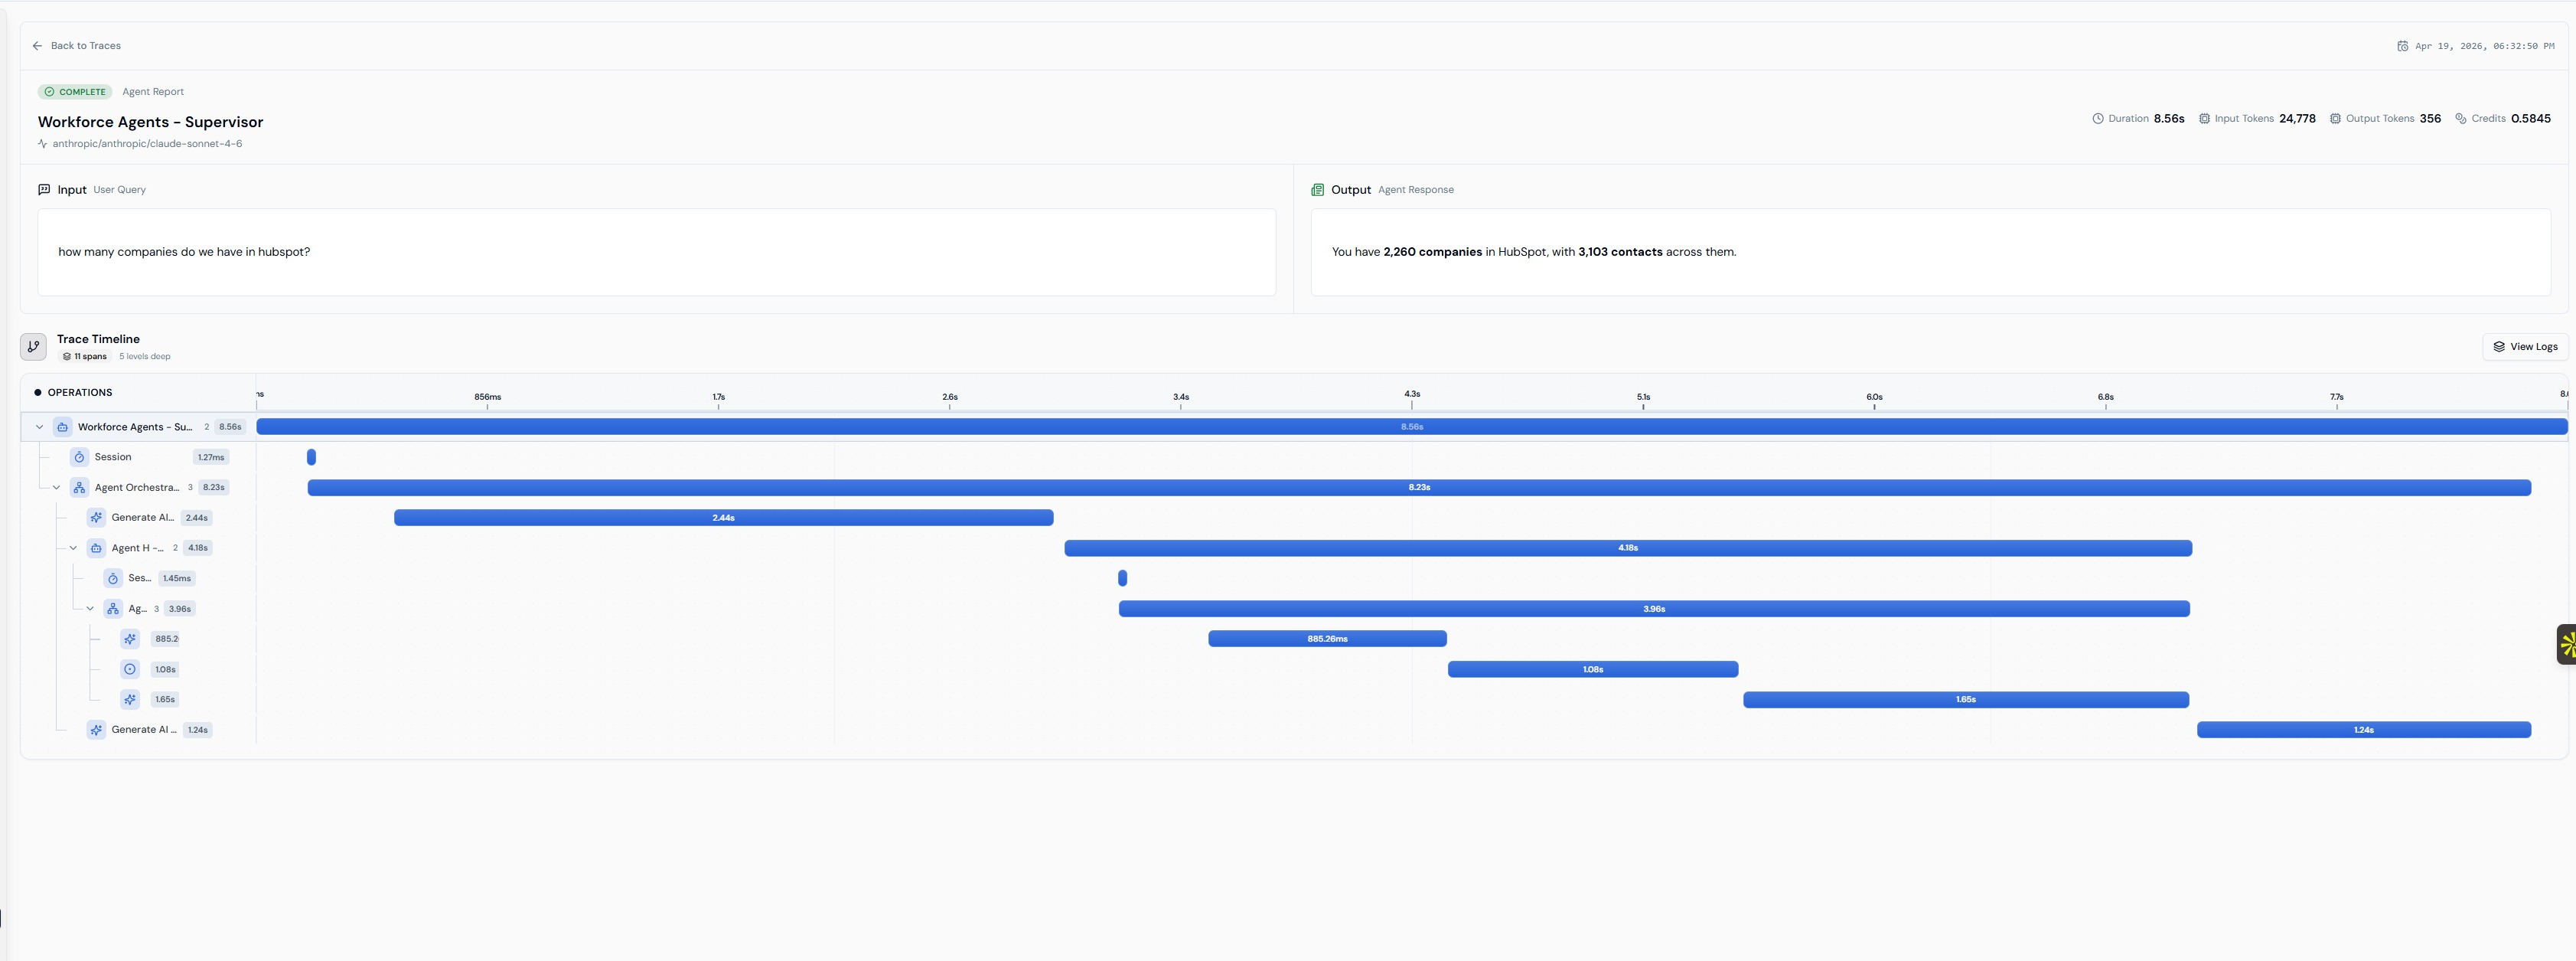Collapse the Workforce Agents - Supervisor row

[40, 427]
